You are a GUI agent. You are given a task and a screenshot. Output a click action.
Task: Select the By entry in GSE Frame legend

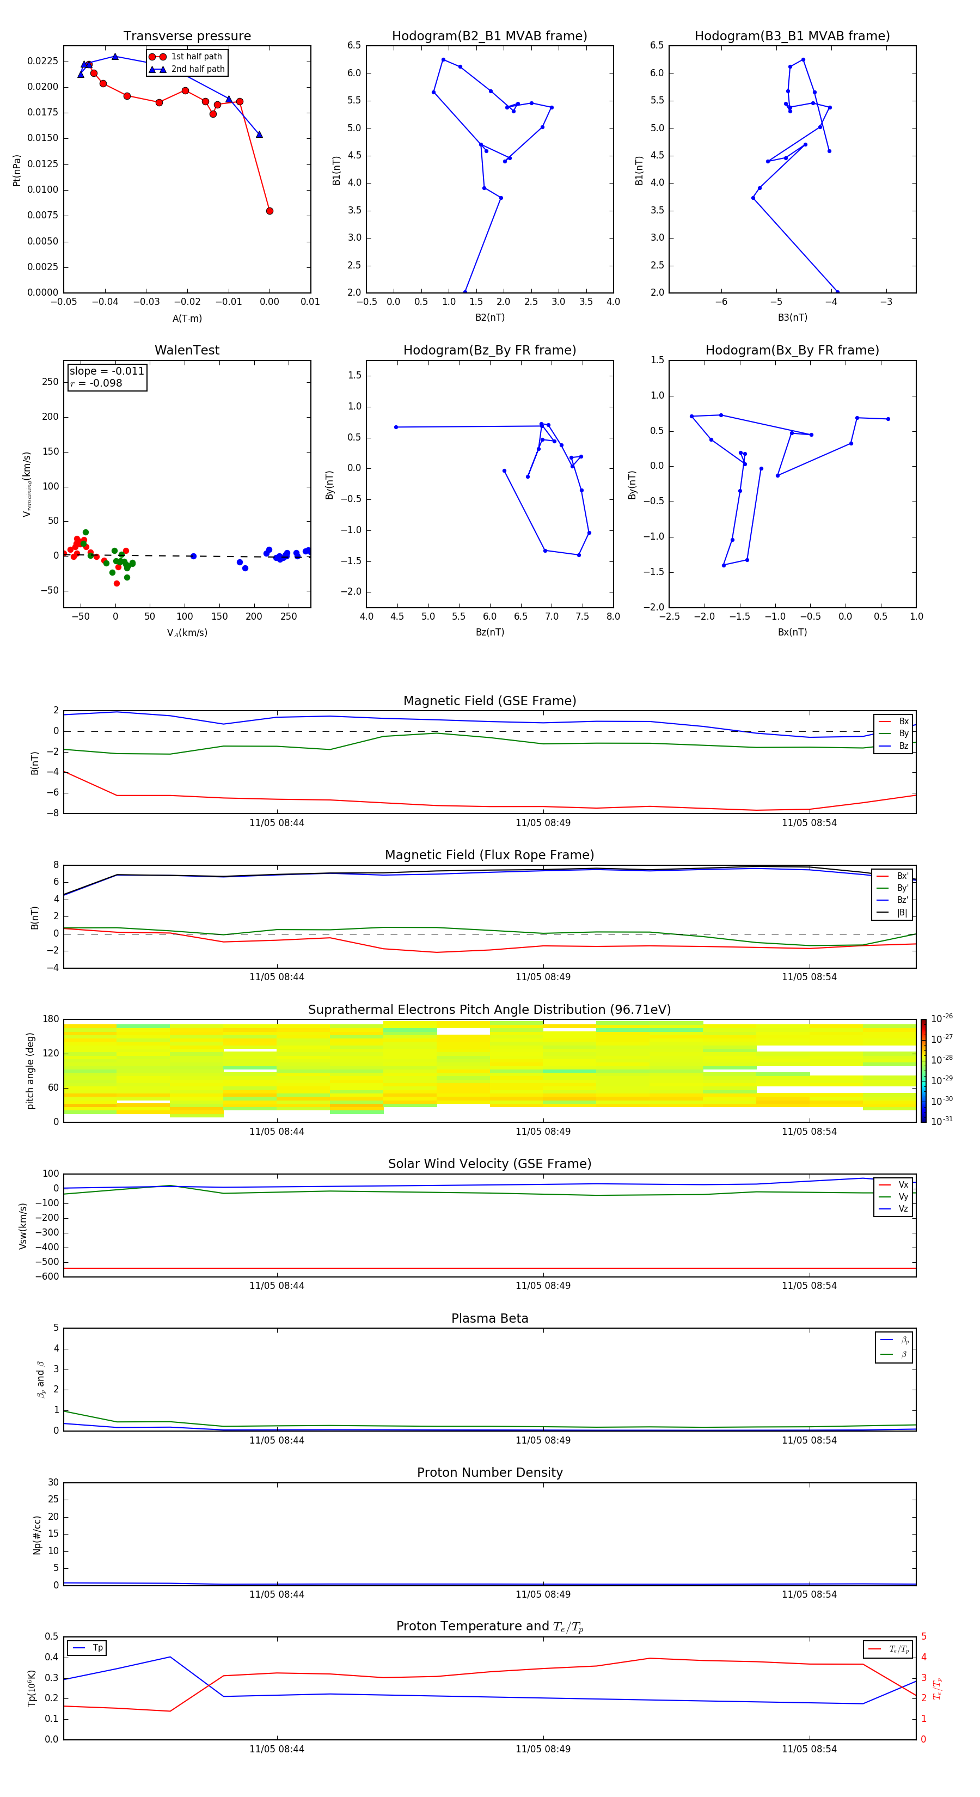point(893,733)
